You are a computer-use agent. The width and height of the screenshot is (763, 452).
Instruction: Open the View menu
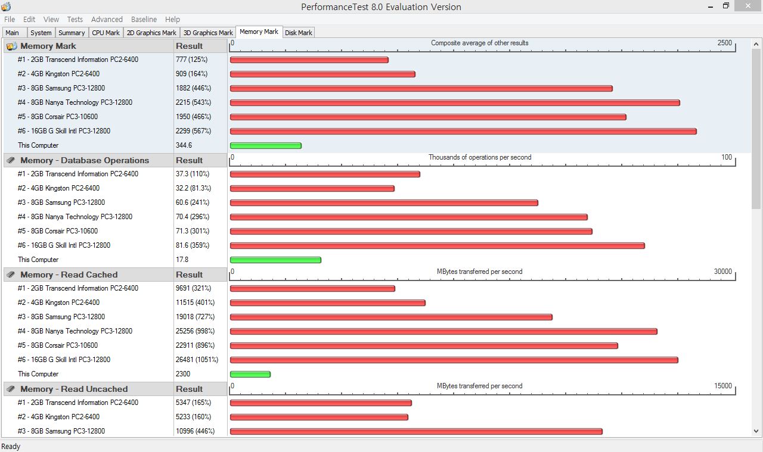[51, 20]
